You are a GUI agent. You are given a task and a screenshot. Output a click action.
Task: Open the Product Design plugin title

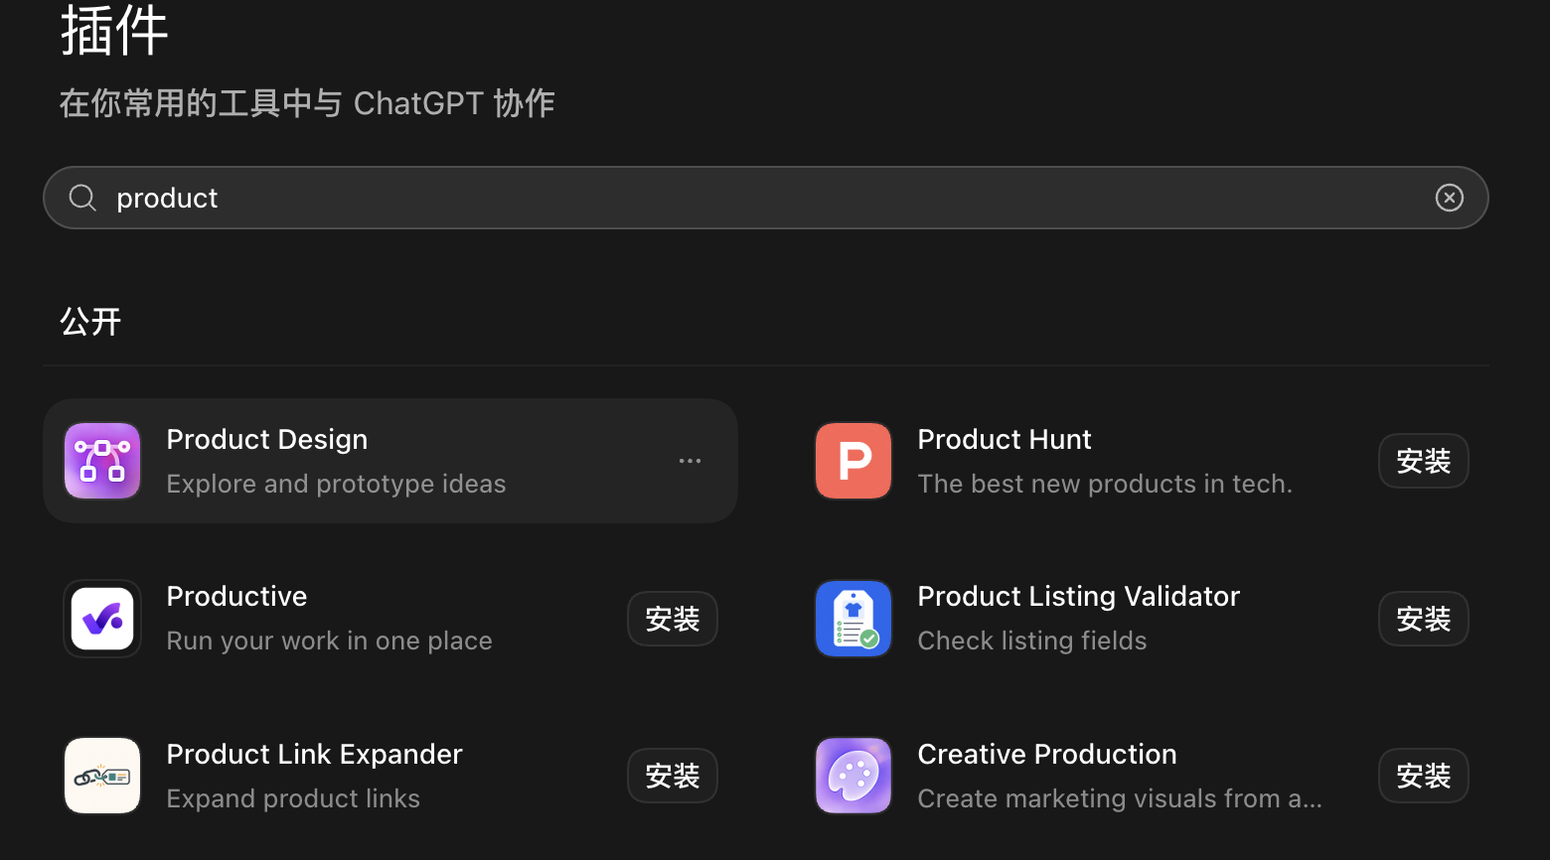(x=267, y=439)
